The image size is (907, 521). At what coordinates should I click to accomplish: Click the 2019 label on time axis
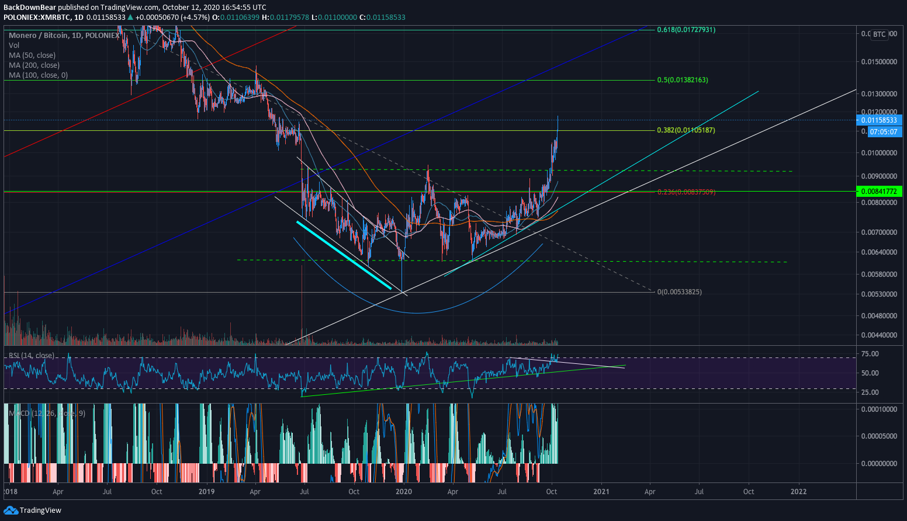207,492
